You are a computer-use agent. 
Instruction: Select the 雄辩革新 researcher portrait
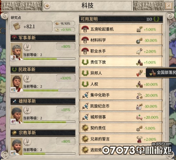(17, 115)
